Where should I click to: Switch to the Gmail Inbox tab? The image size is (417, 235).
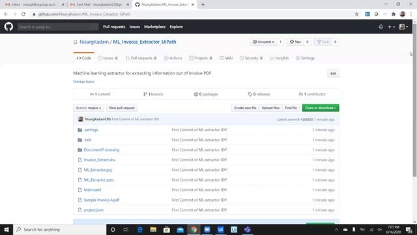coord(34,5)
